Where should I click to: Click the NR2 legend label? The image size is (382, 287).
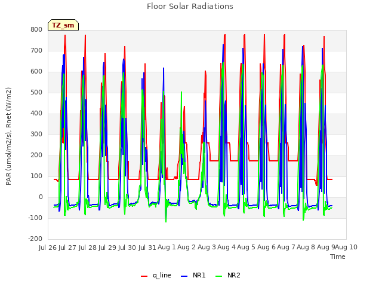click(233, 275)
